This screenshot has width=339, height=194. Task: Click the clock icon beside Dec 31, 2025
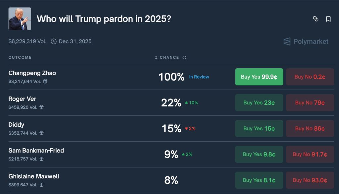pos(54,41)
